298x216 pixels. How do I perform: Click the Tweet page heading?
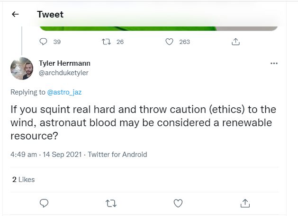pyautogui.click(x=50, y=14)
